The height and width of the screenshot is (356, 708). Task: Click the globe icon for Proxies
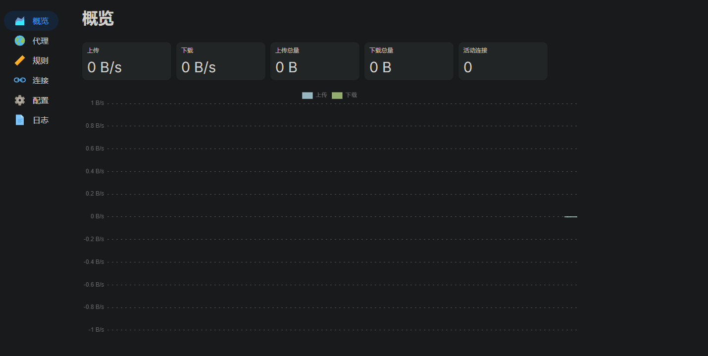tap(20, 41)
